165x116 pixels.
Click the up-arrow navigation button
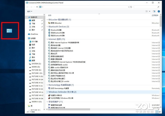point(37,7)
